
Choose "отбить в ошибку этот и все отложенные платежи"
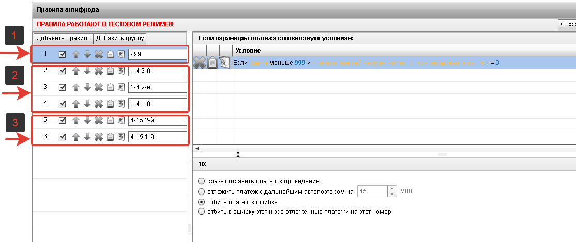pyautogui.click(x=201, y=212)
